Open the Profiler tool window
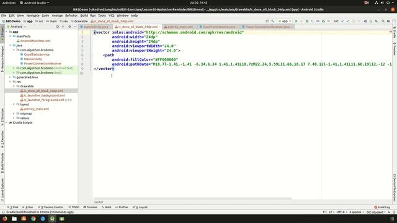This screenshot has width=397, height=223. (122, 207)
